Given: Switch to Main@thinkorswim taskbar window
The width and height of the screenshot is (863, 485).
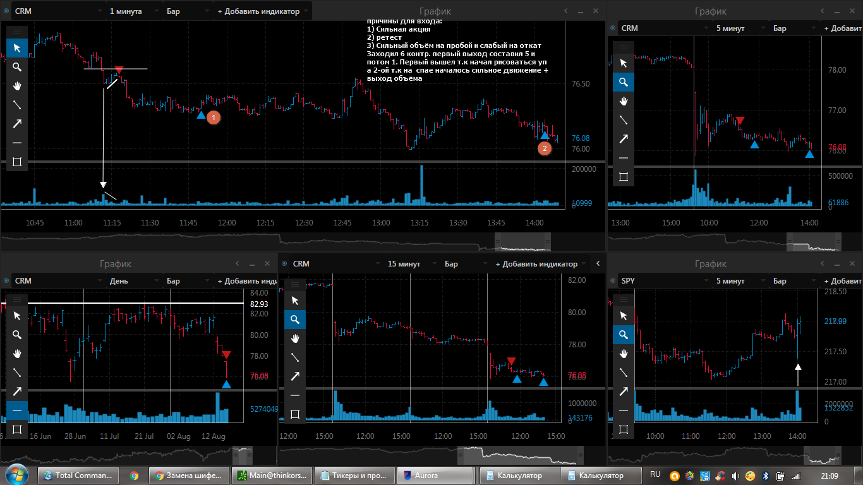Looking at the screenshot, I should (272, 476).
